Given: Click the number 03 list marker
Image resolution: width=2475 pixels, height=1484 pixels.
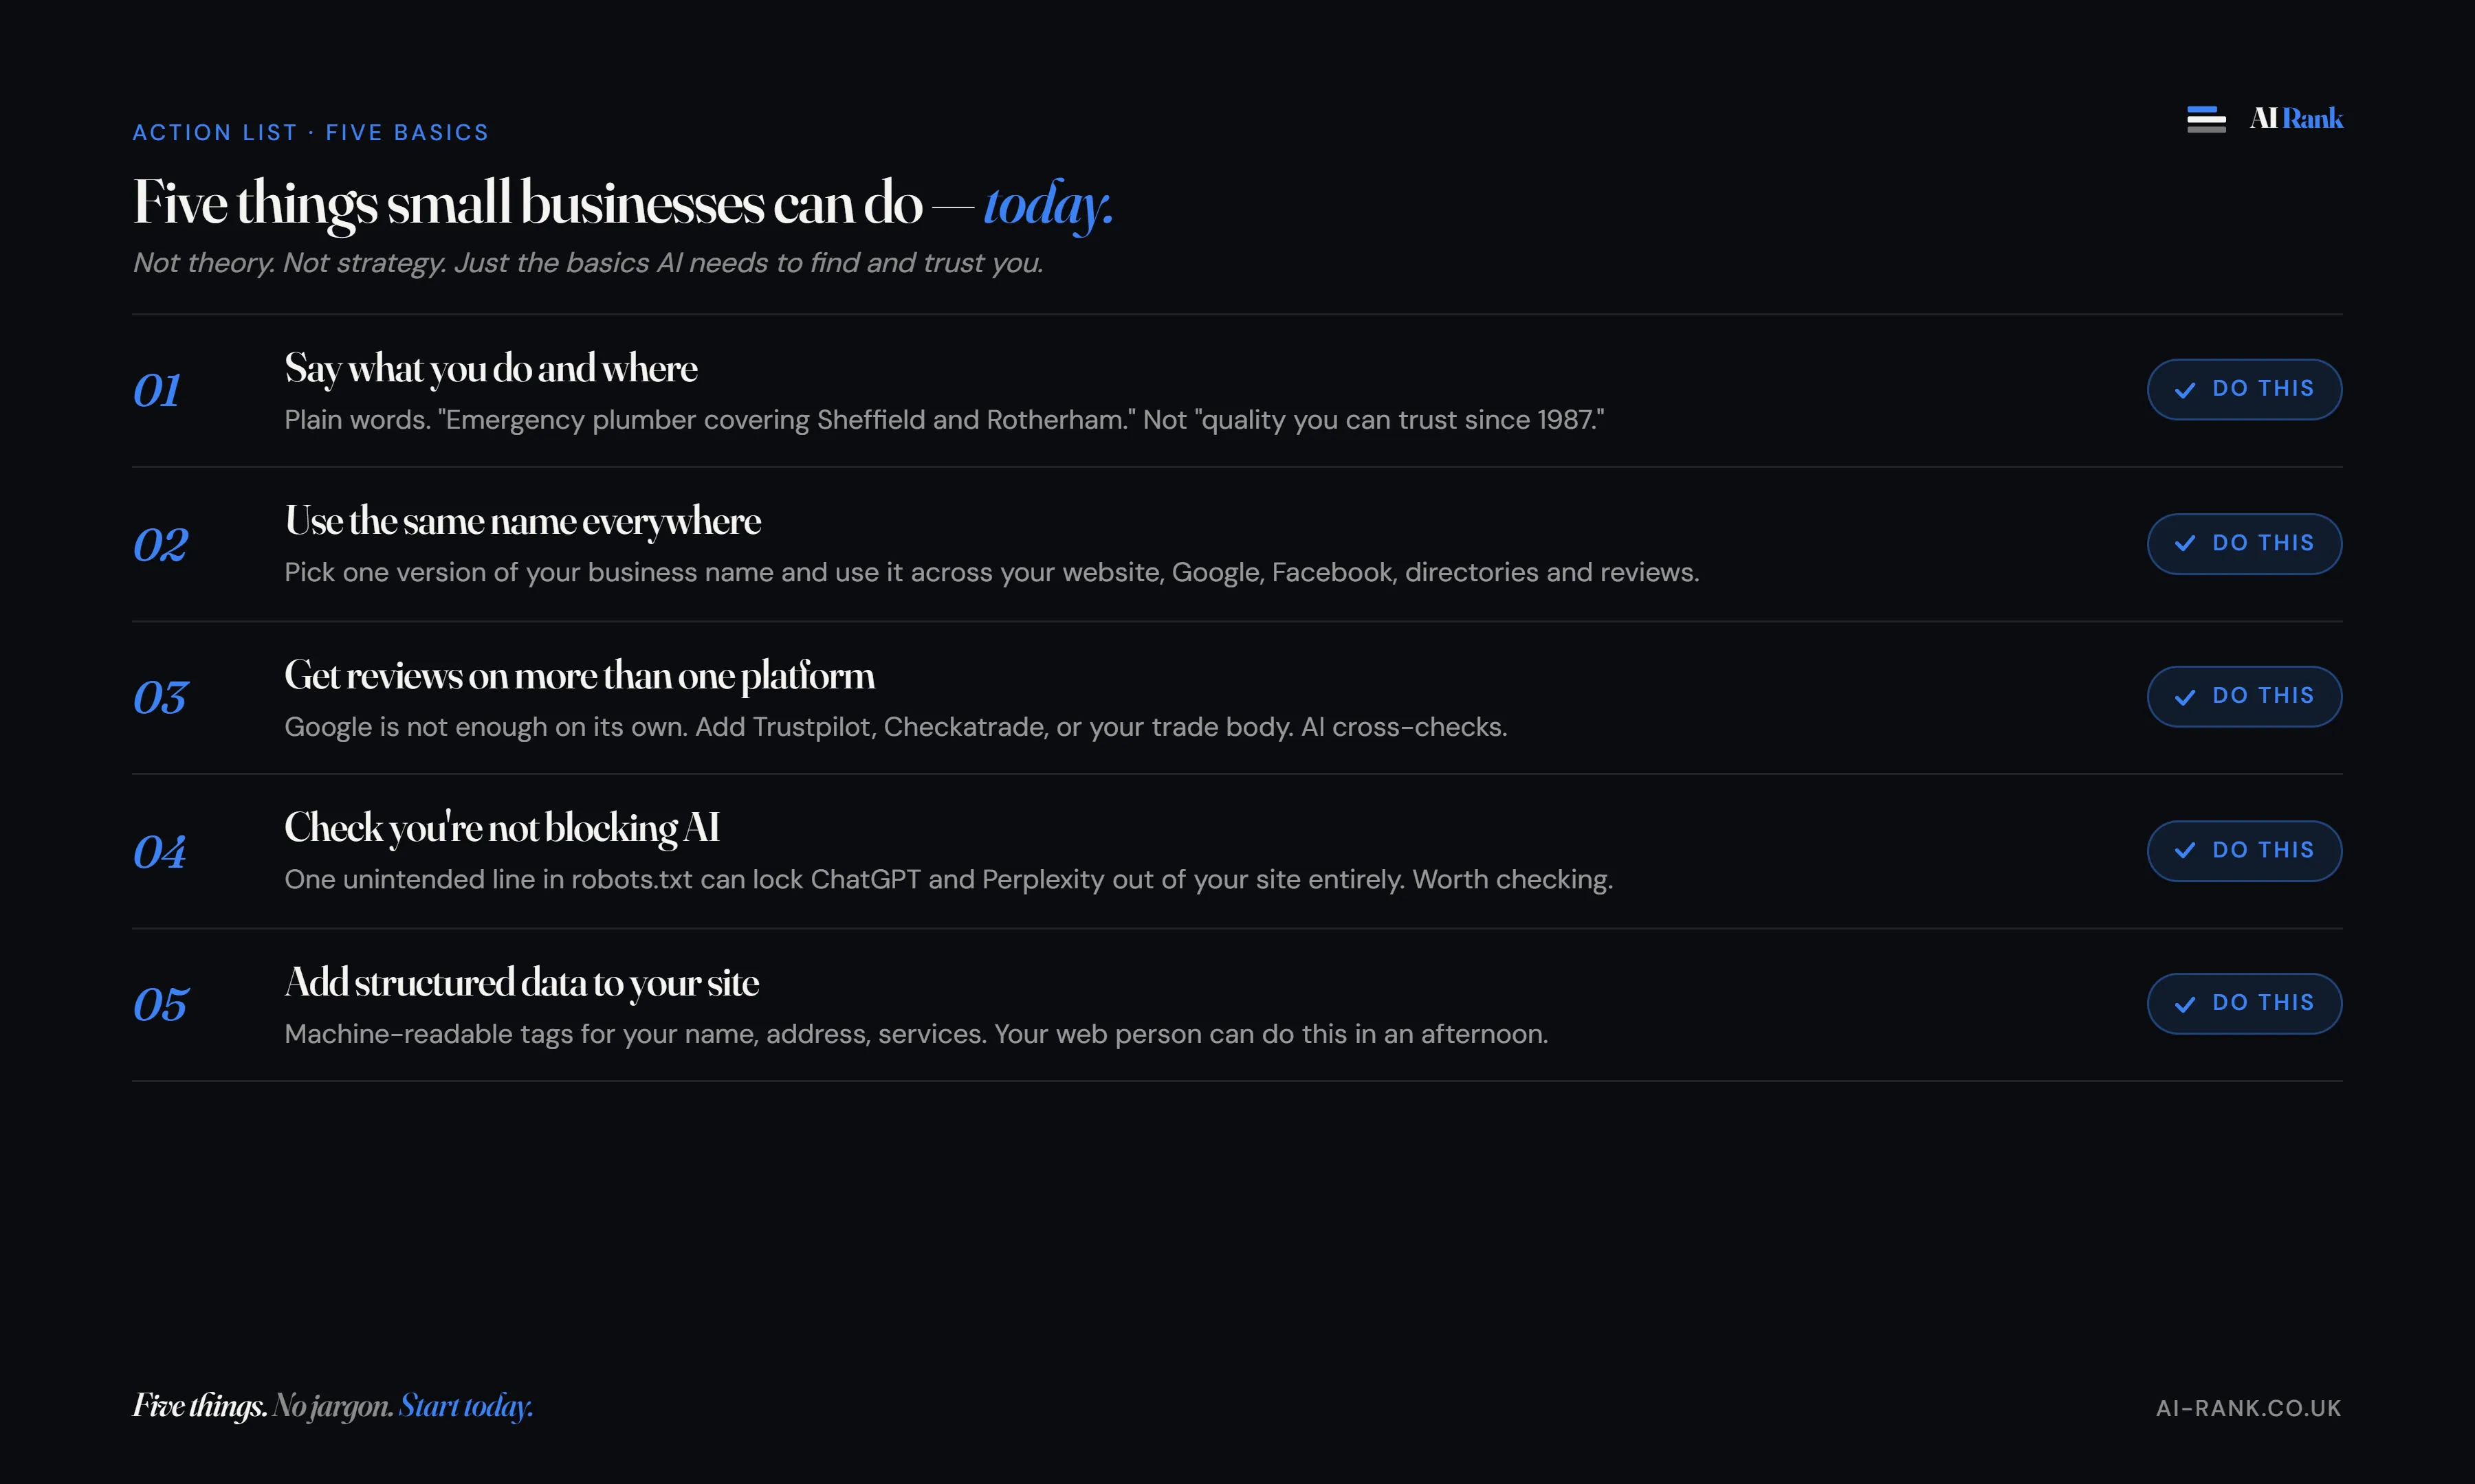Looking at the screenshot, I should (160, 697).
